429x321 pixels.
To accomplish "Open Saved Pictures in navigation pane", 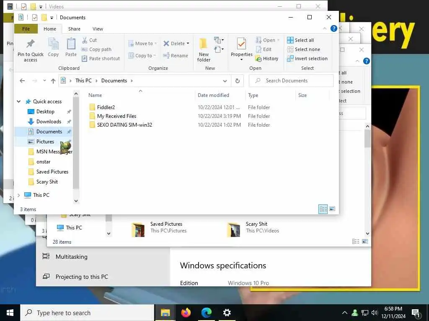I will (52, 172).
